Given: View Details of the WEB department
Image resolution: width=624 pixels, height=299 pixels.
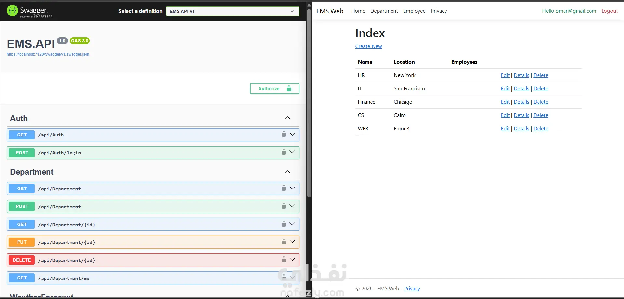Looking at the screenshot, I should coord(522,129).
